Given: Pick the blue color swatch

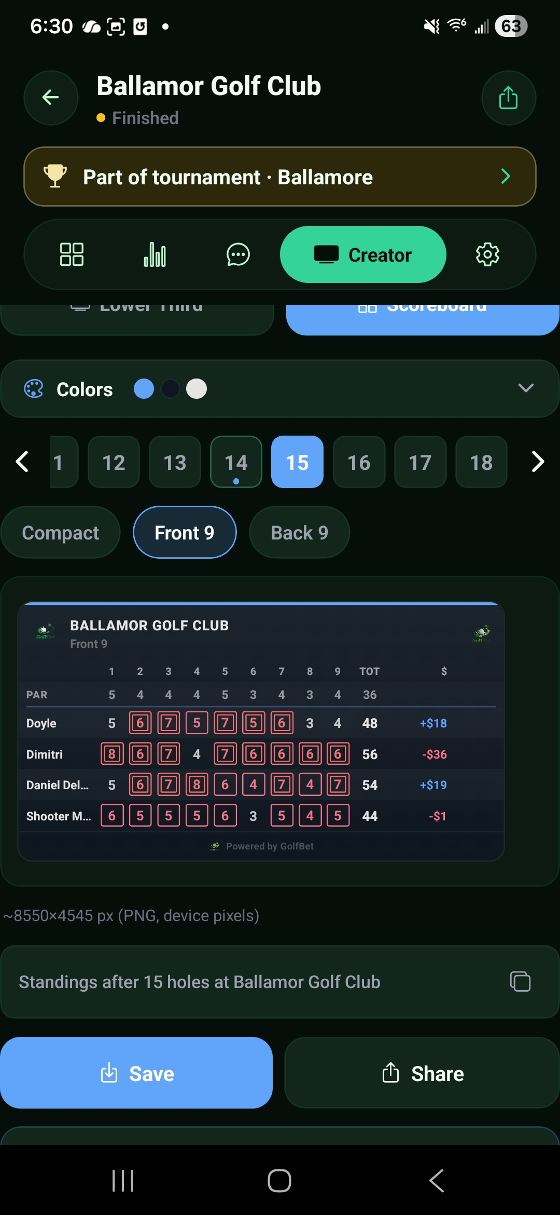Looking at the screenshot, I should [144, 388].
